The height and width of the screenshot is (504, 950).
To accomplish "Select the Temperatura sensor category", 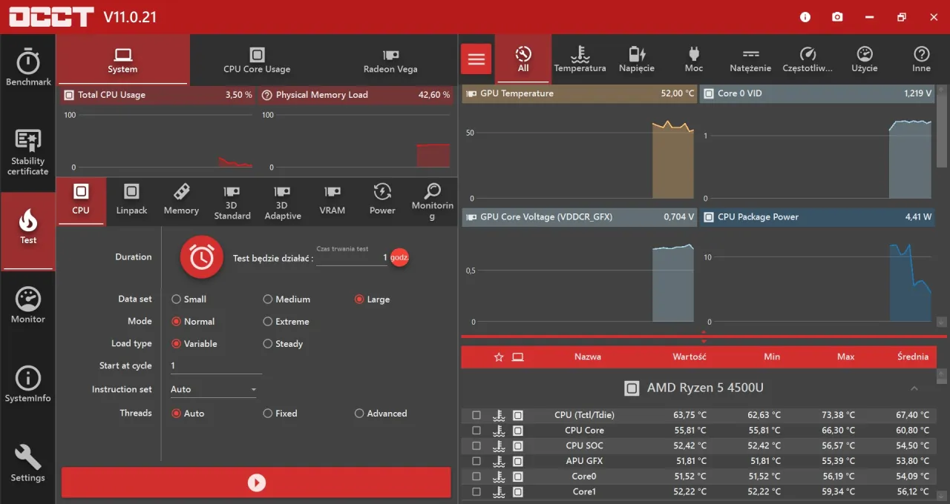I will (x=580, y=59).
